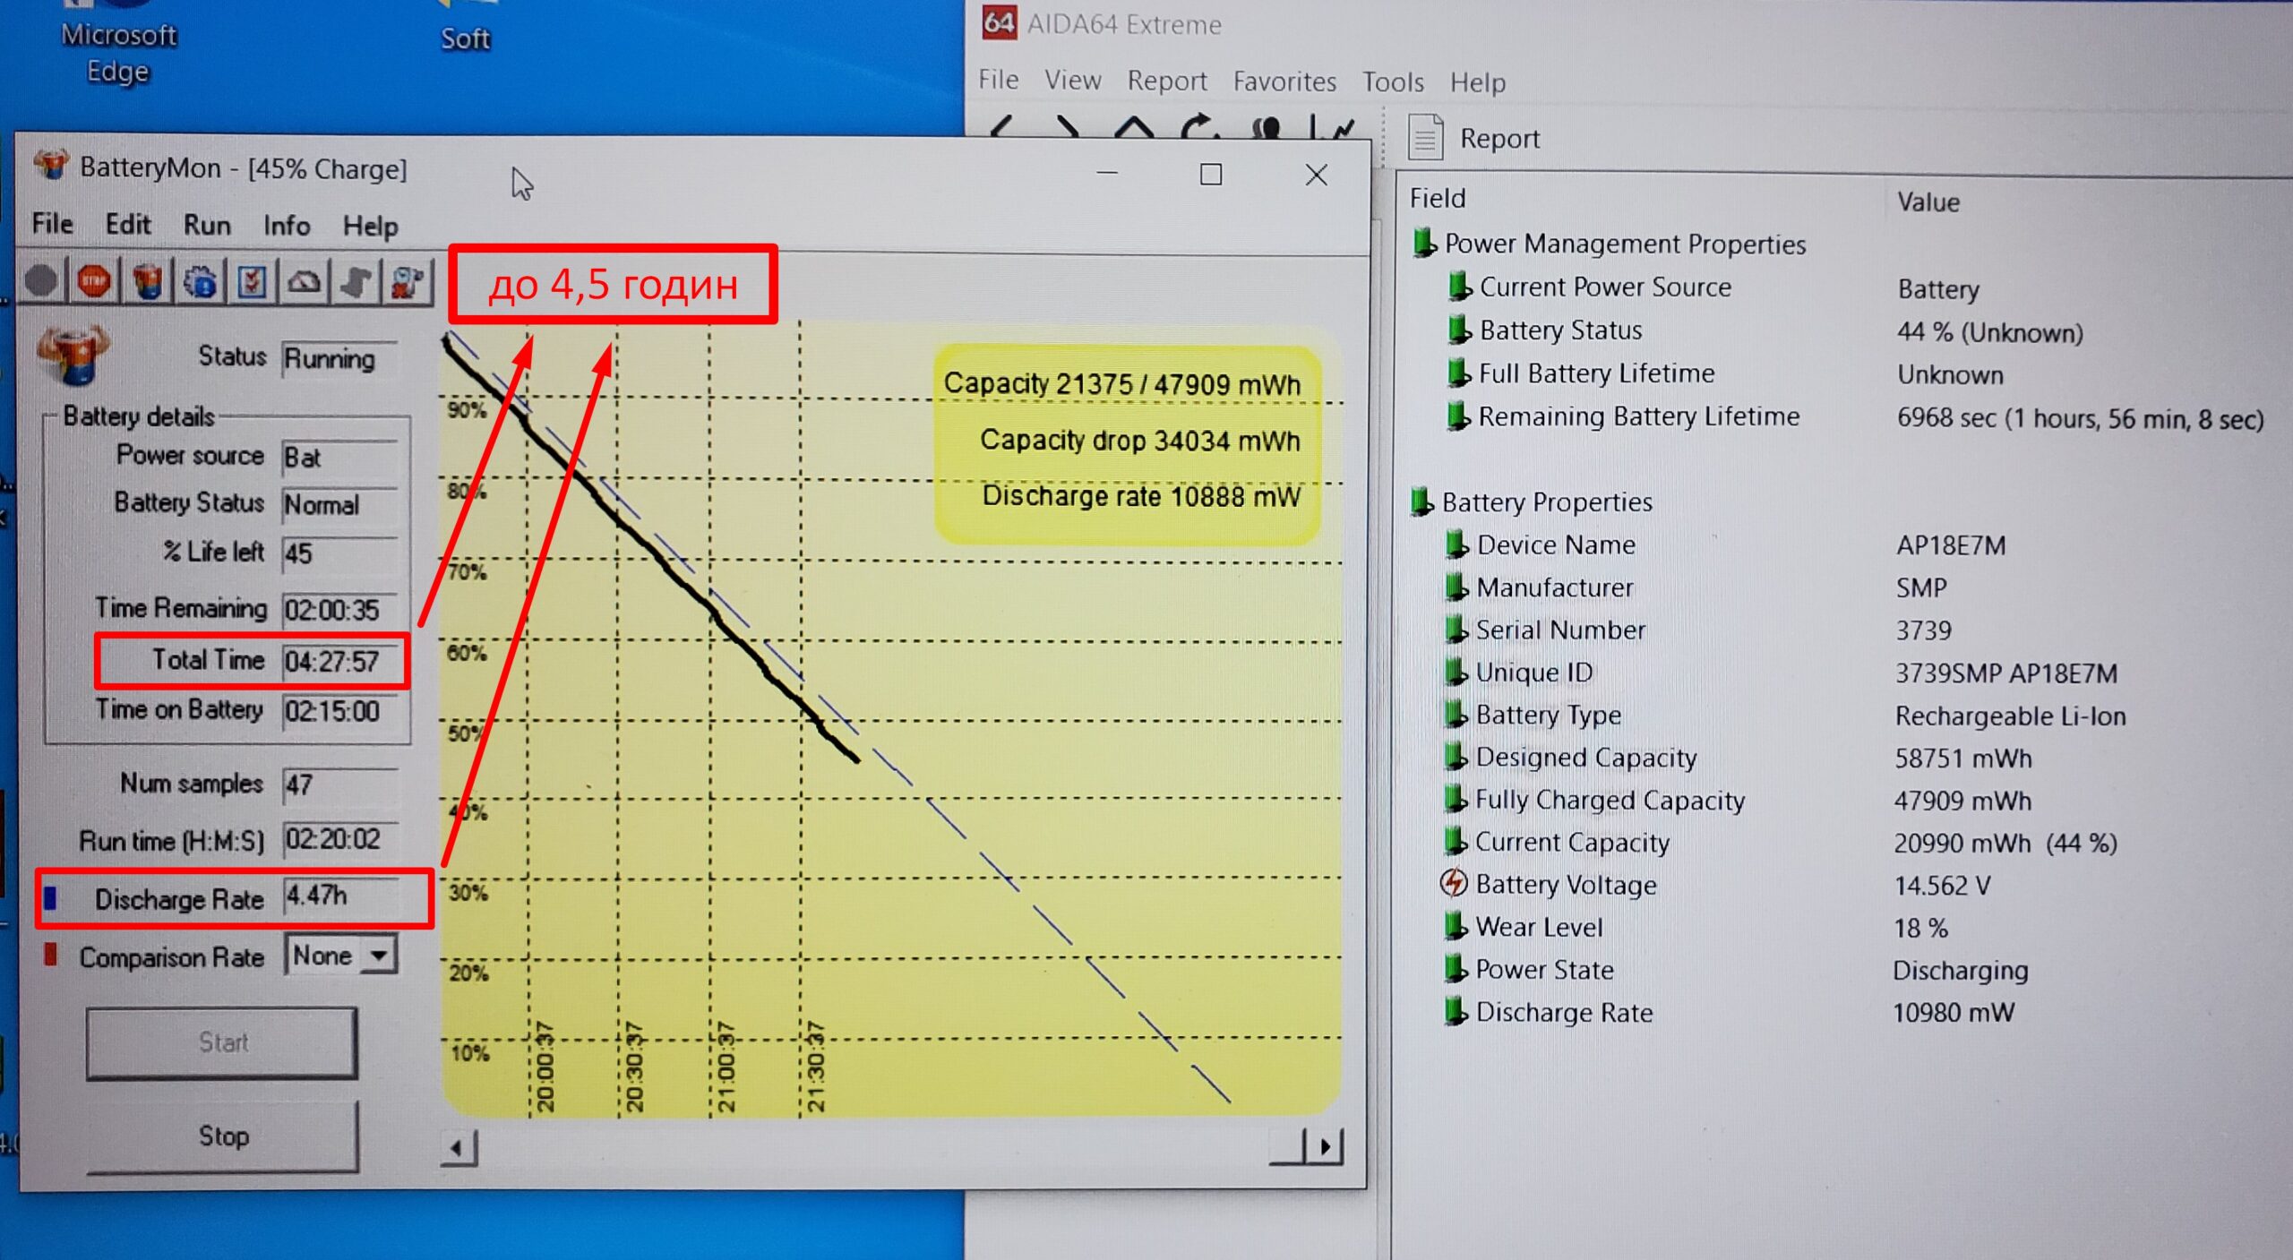The image size is (2293, 1260).
Task: Click the battery information toolbar icon in BatteryMon
Action: coord(148,282)
